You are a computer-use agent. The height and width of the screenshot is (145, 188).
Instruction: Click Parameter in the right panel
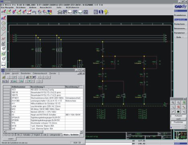coord(179,33)
